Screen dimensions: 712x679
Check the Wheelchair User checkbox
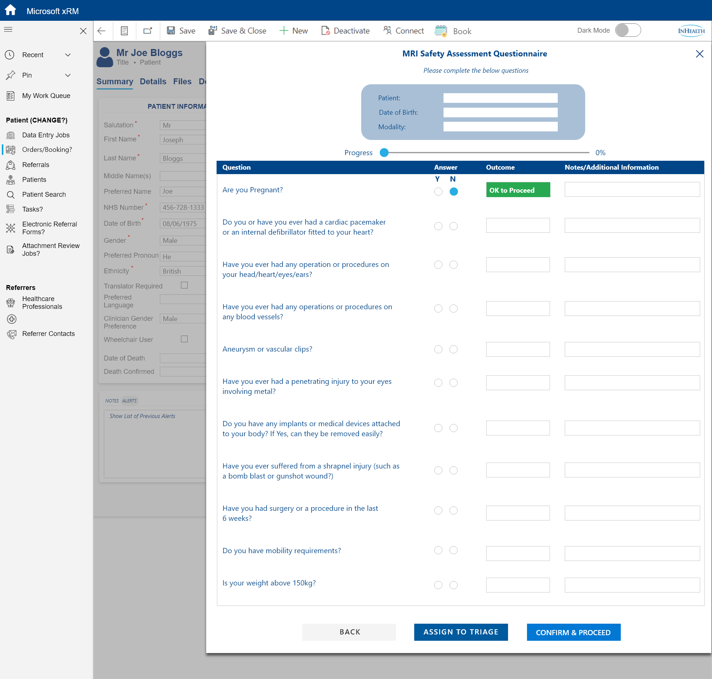(184, 339)
